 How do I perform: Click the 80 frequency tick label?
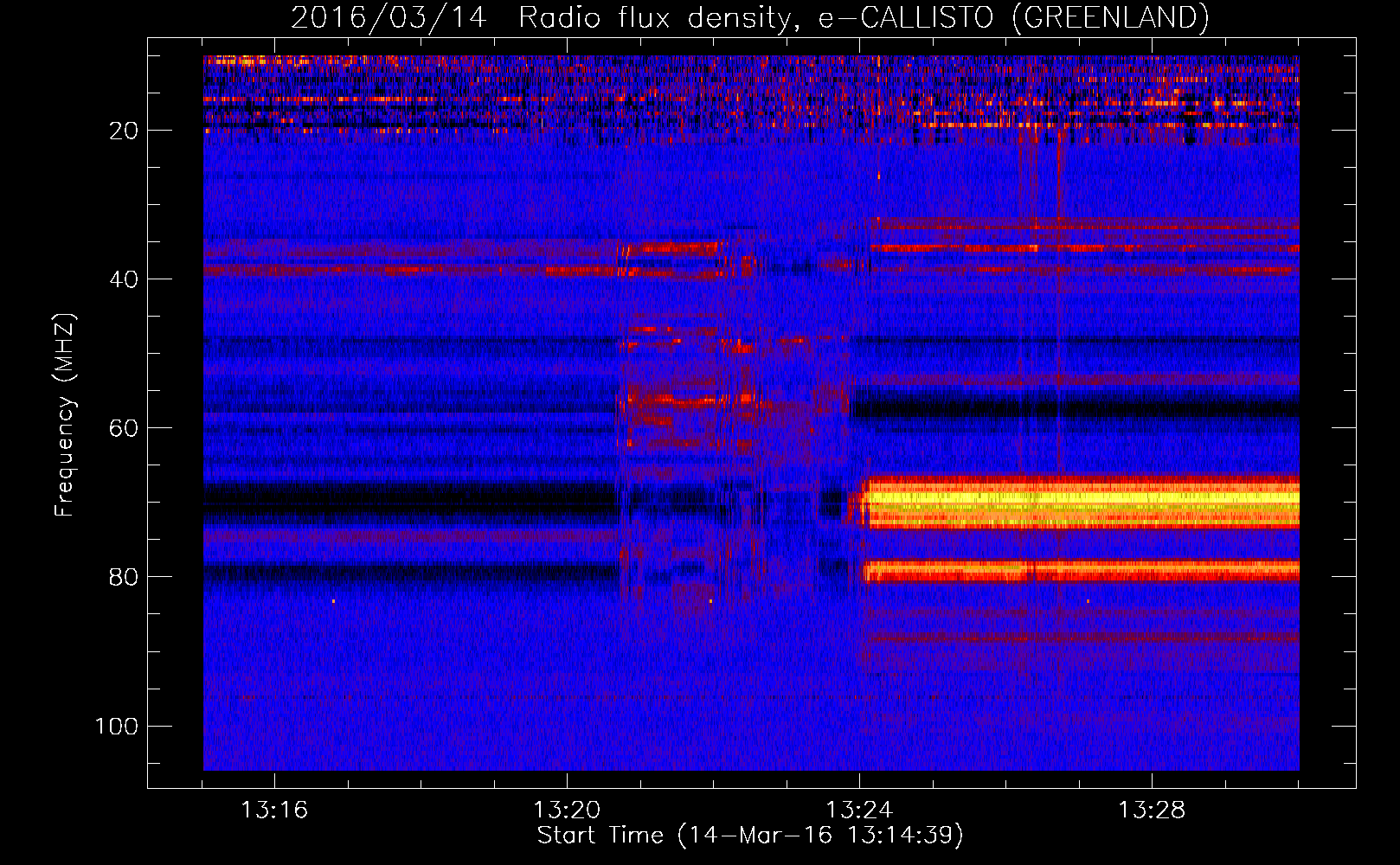125,577
